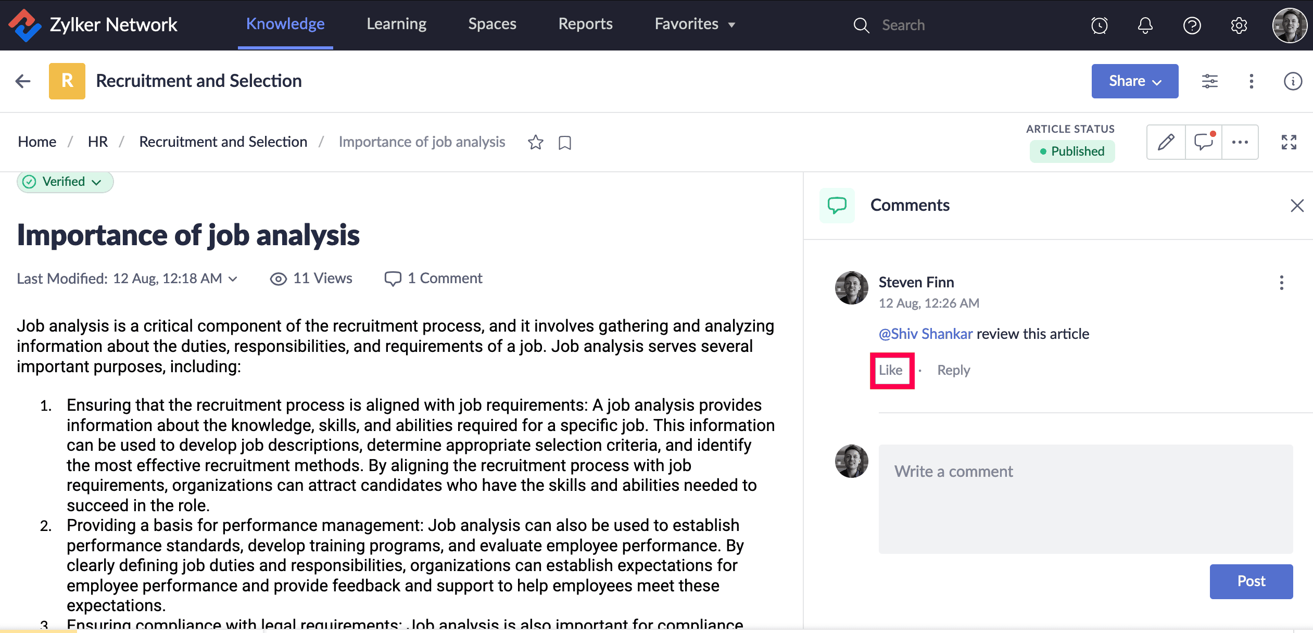Screen dimensions: 1313x633
Task: Expand the Last Modified date chevron
Action: tap(233, 279)
